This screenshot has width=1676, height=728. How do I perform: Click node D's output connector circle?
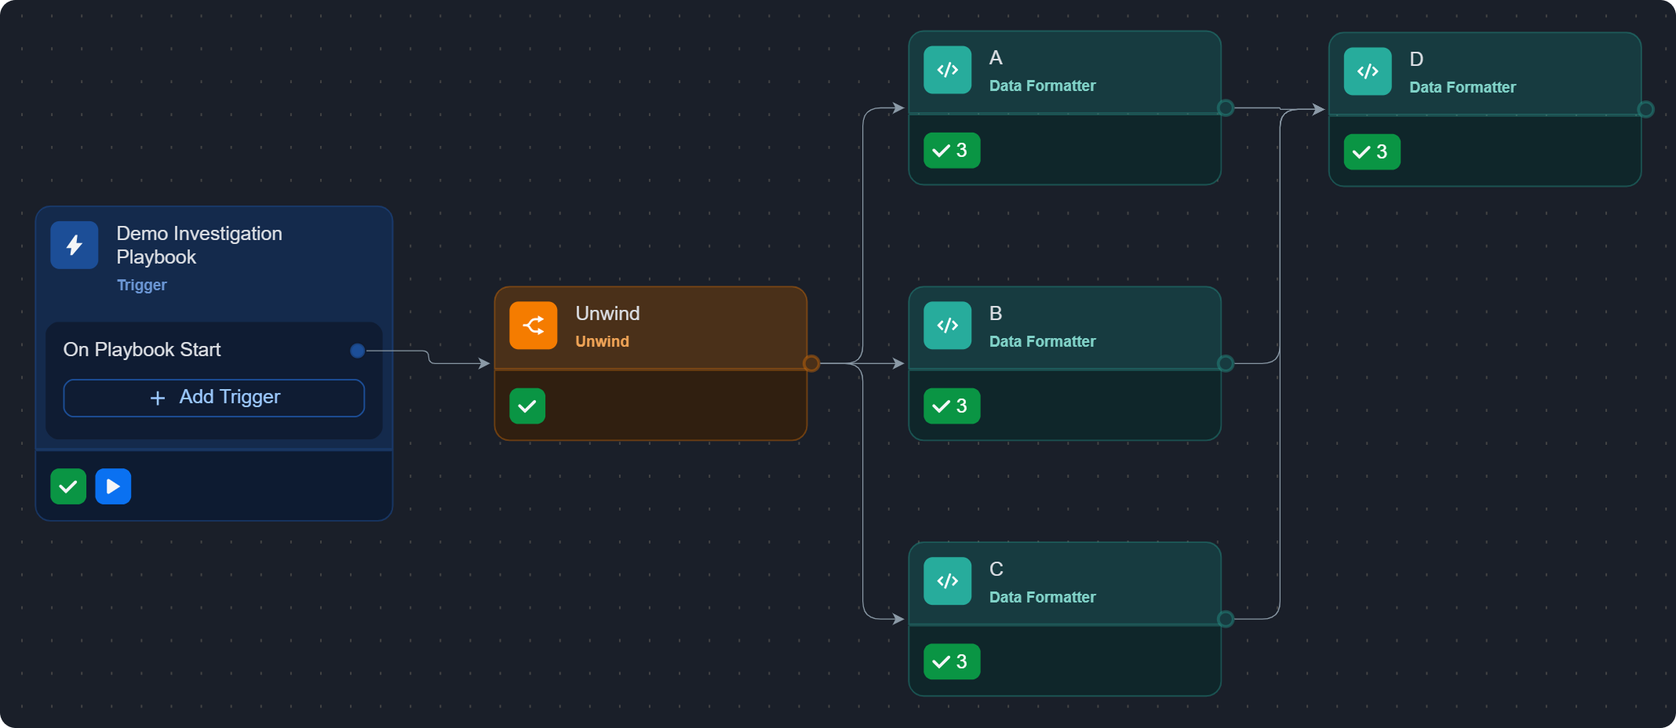tap(1645, 109)
